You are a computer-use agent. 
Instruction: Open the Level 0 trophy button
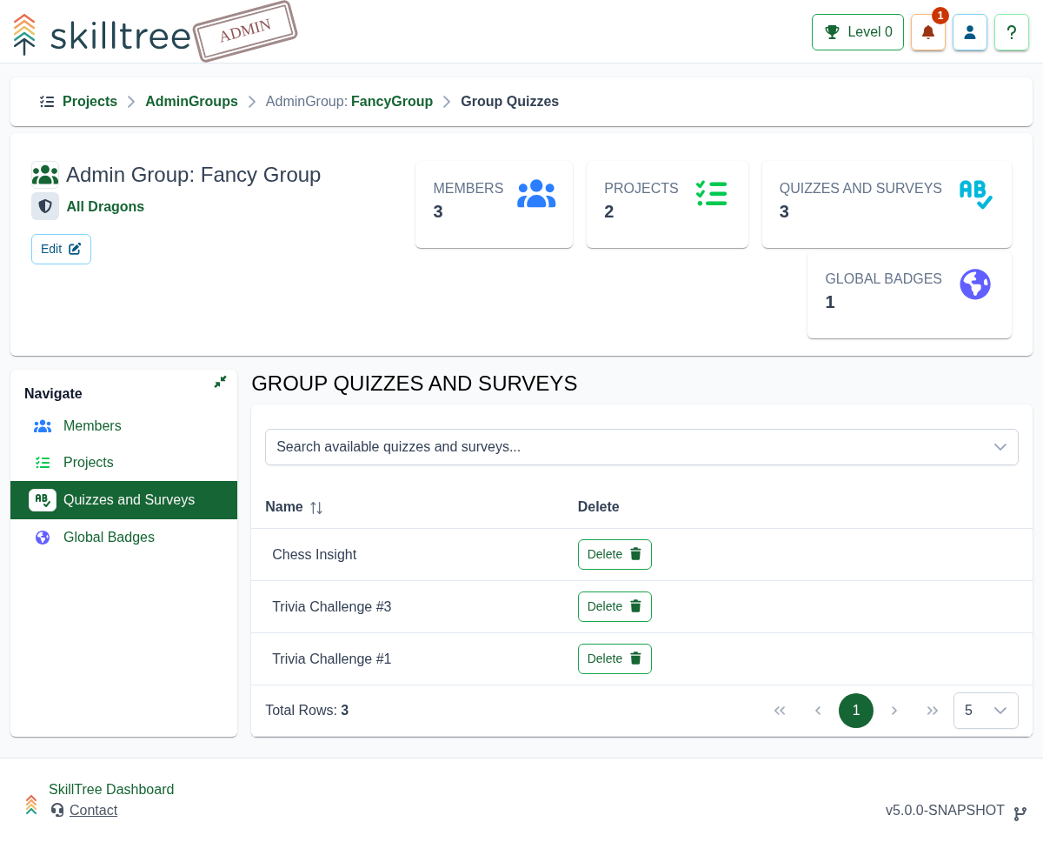tap(858, 32)
